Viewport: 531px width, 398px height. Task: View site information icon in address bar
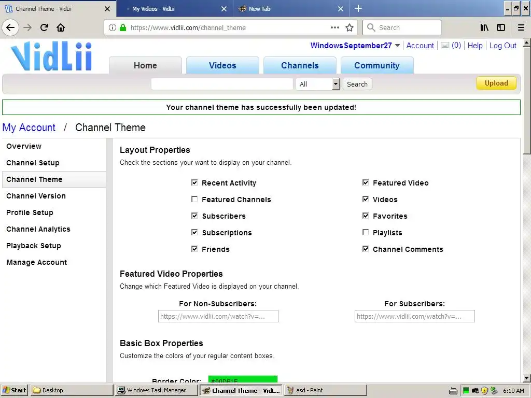click(113, 28)
